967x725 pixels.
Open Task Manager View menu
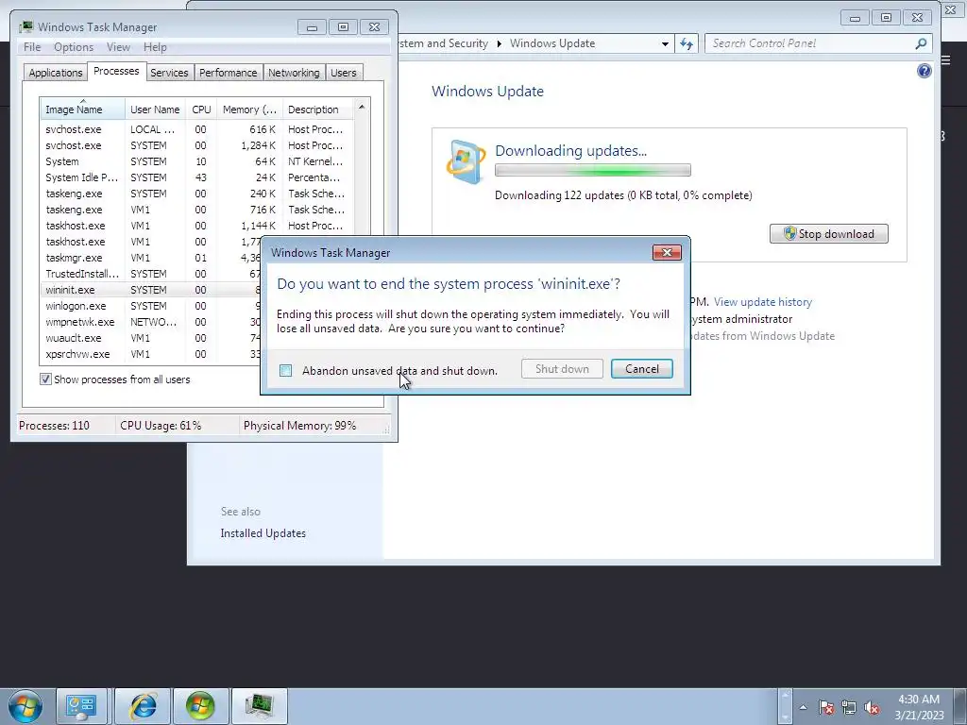point(118,47)
